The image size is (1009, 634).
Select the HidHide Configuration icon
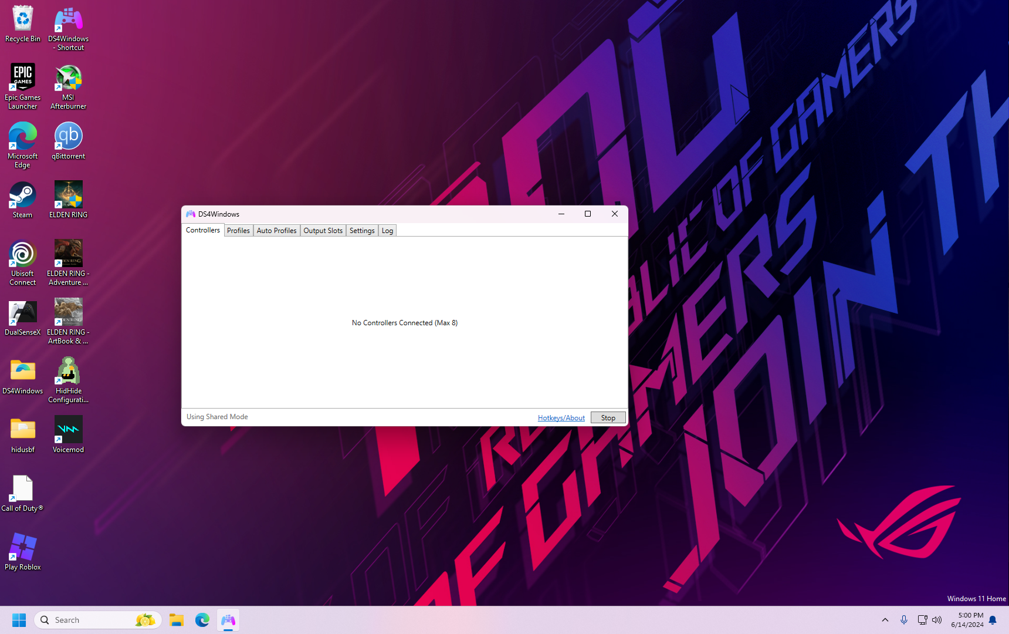pos(69,380)
